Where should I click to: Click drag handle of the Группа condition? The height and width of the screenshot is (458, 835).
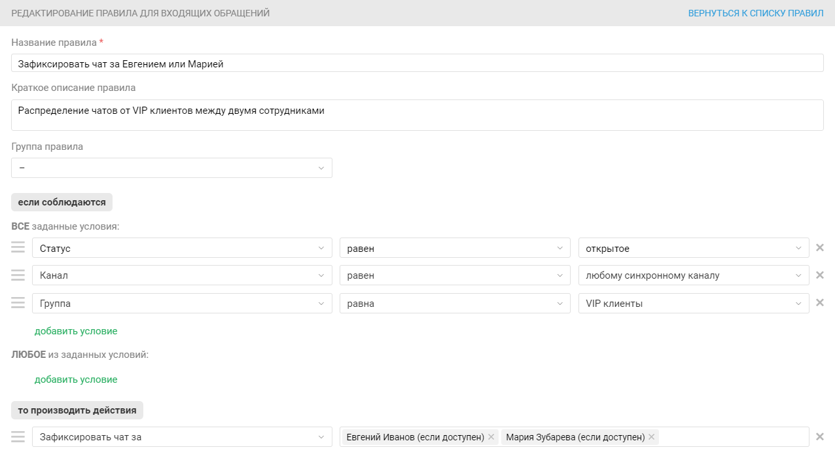click(x=18, y=303)
